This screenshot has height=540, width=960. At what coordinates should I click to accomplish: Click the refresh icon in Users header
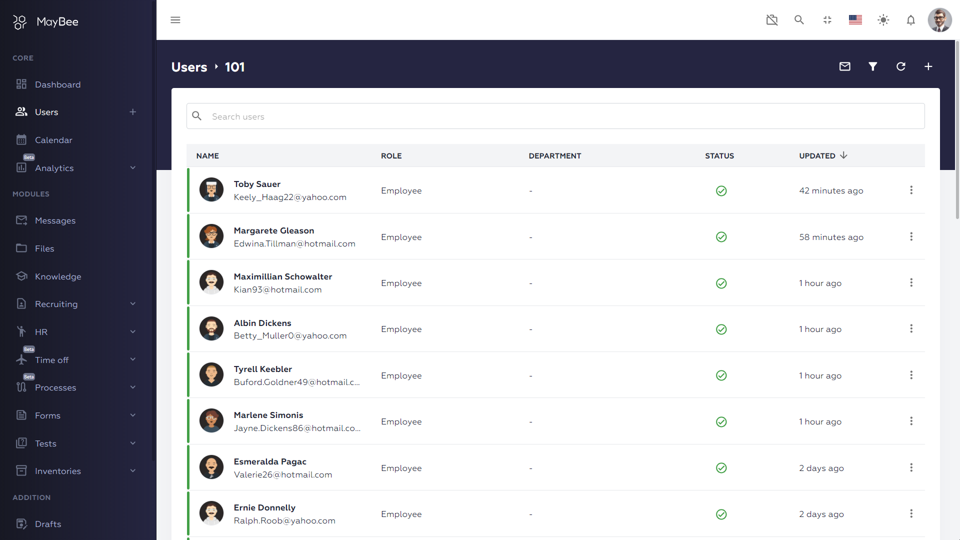(901, 66)
